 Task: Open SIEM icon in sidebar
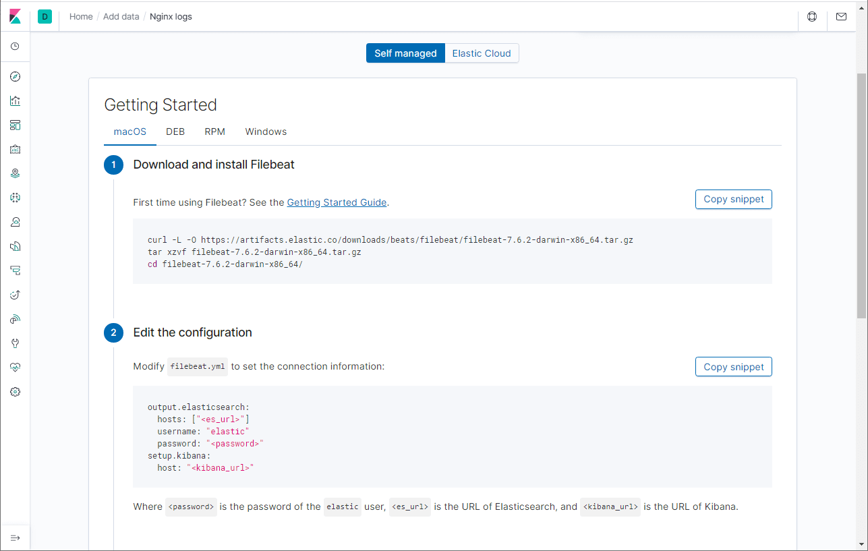16,319
